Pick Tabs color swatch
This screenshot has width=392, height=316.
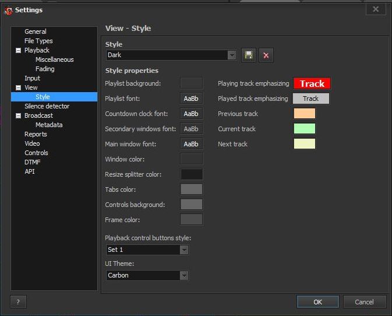point(191,189)
